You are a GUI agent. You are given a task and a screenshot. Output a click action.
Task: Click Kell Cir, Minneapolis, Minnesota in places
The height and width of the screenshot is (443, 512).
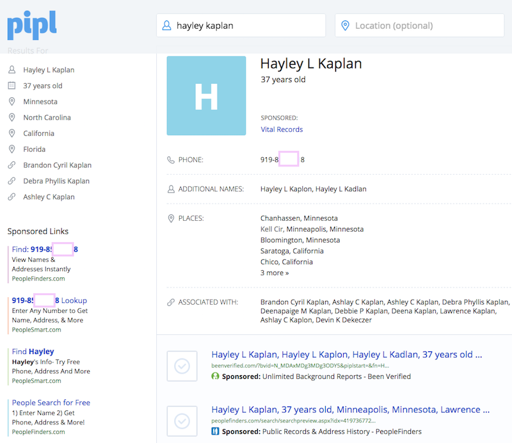(312, 229)
